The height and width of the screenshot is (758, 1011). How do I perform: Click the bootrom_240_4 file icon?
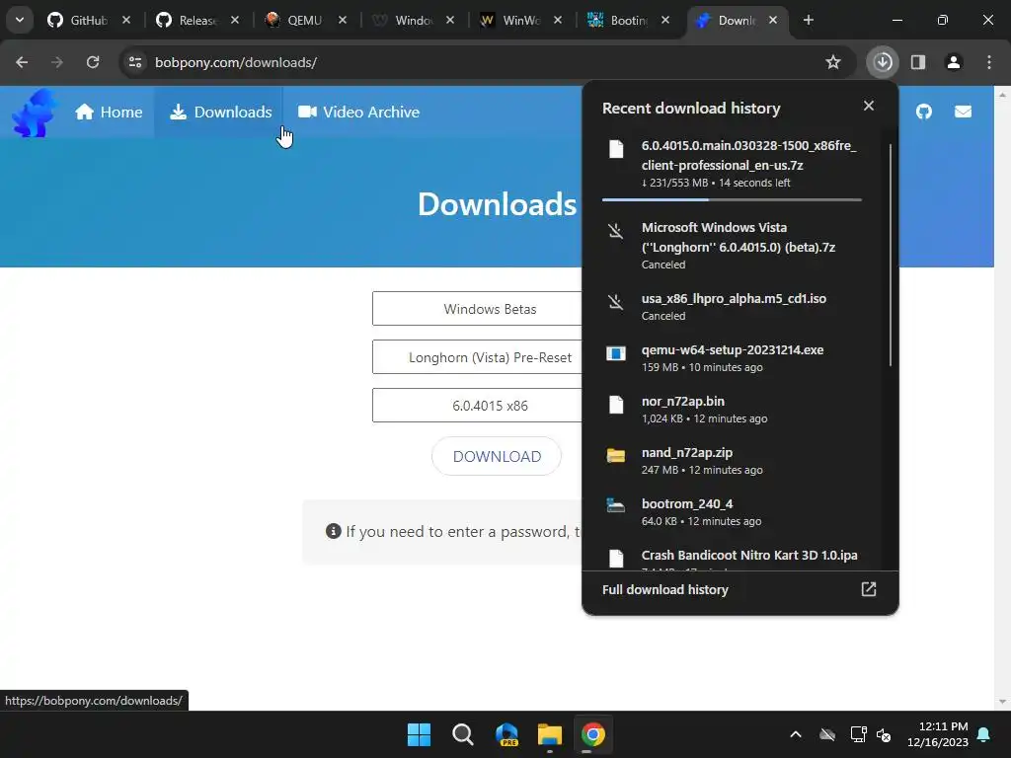point(616,506)
